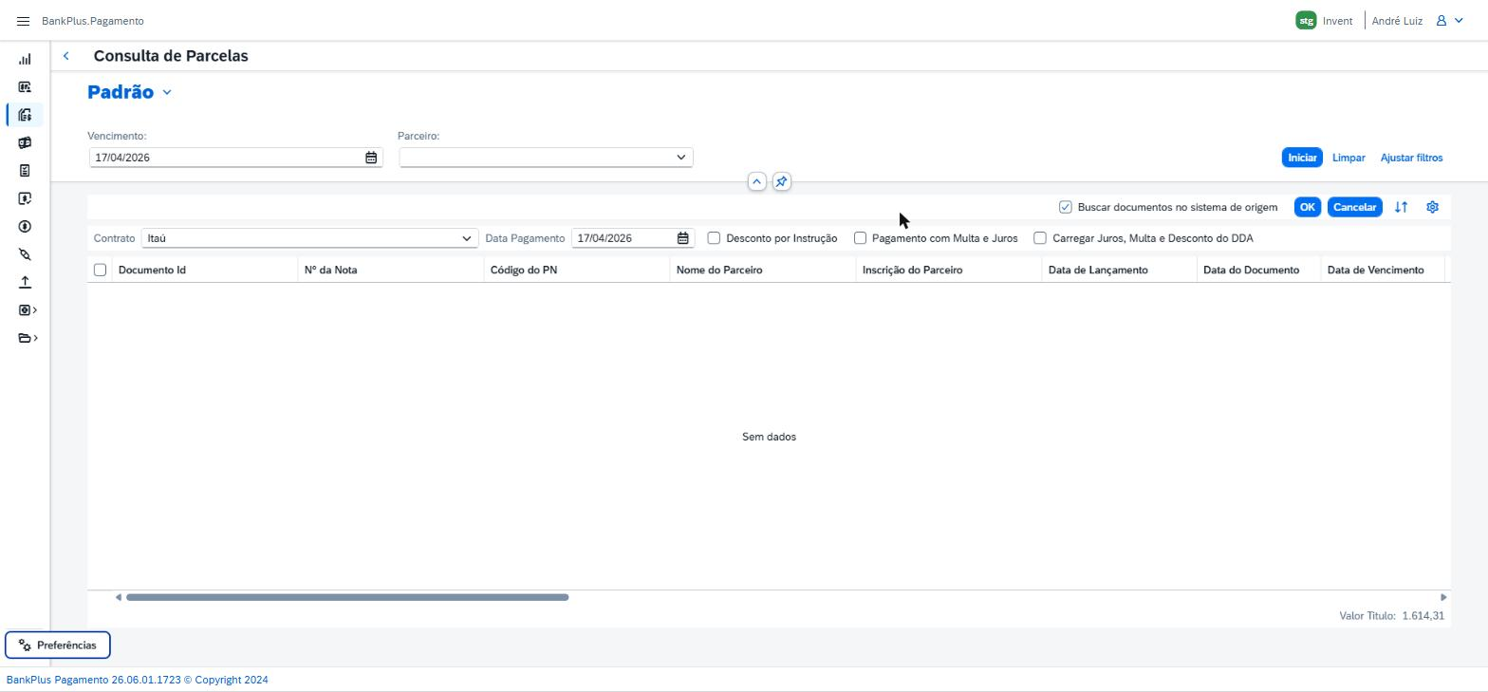The height and width of the screenshot is (692, 1488).
Task: Expand the folder sidebar submenu
Action: pos(28,338)
